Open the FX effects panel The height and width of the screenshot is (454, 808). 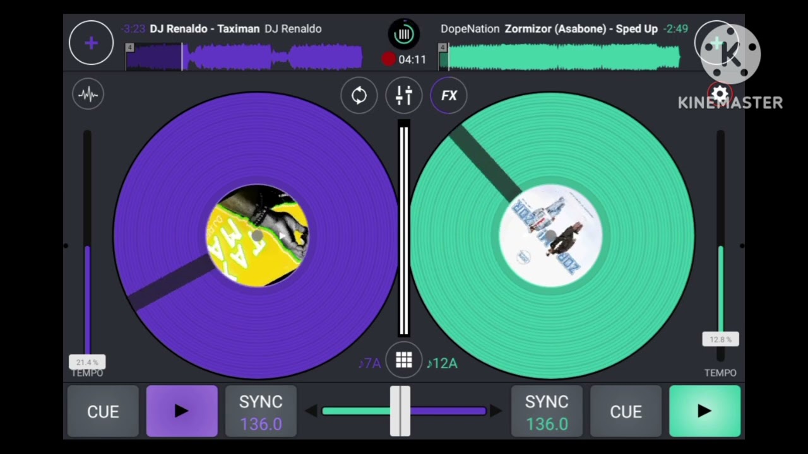(x=449, y=96)
